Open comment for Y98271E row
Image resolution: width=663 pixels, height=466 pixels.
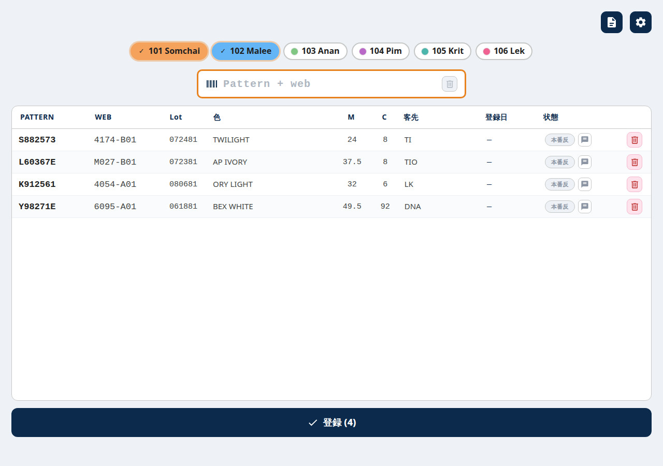tap(585, 207)
